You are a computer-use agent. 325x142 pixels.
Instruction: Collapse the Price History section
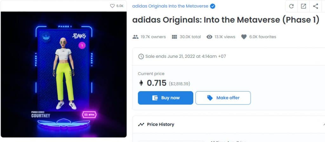pos(323,125)
